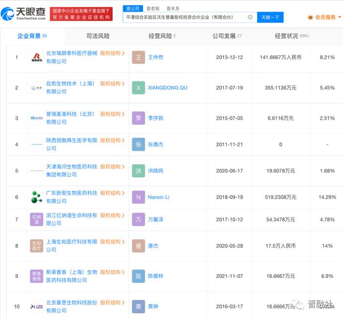This screenshot has width=343, height=319.
Task: Select the 查公司 search tab
Action: click(x=133, y=8)
